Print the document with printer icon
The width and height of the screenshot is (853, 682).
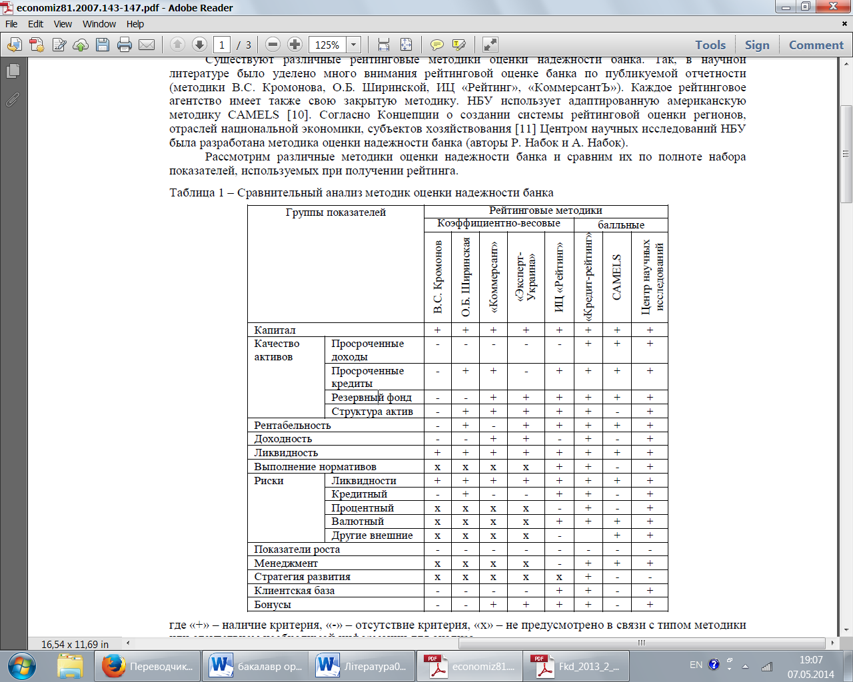tap(125, 45)
